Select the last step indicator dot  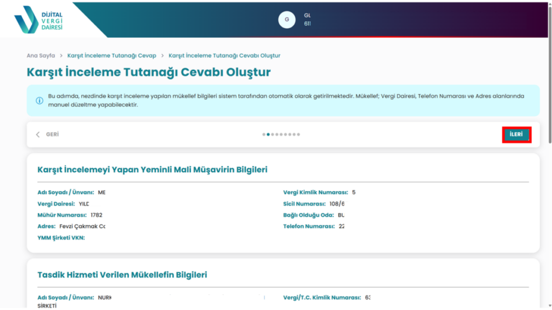pos(299,134)
